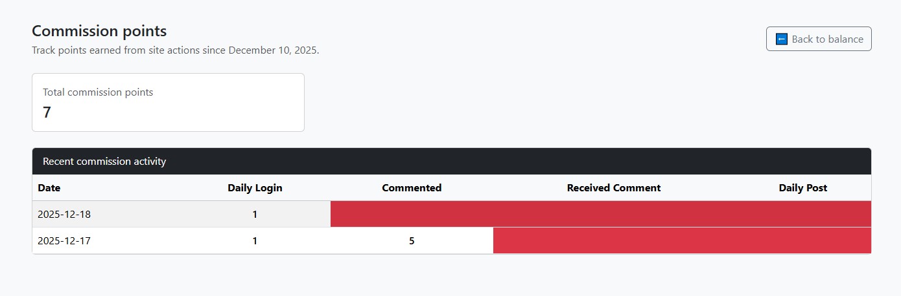The image size is (901, 296).
Task: Click the Commission points page heading
Action: pos(99,31)
